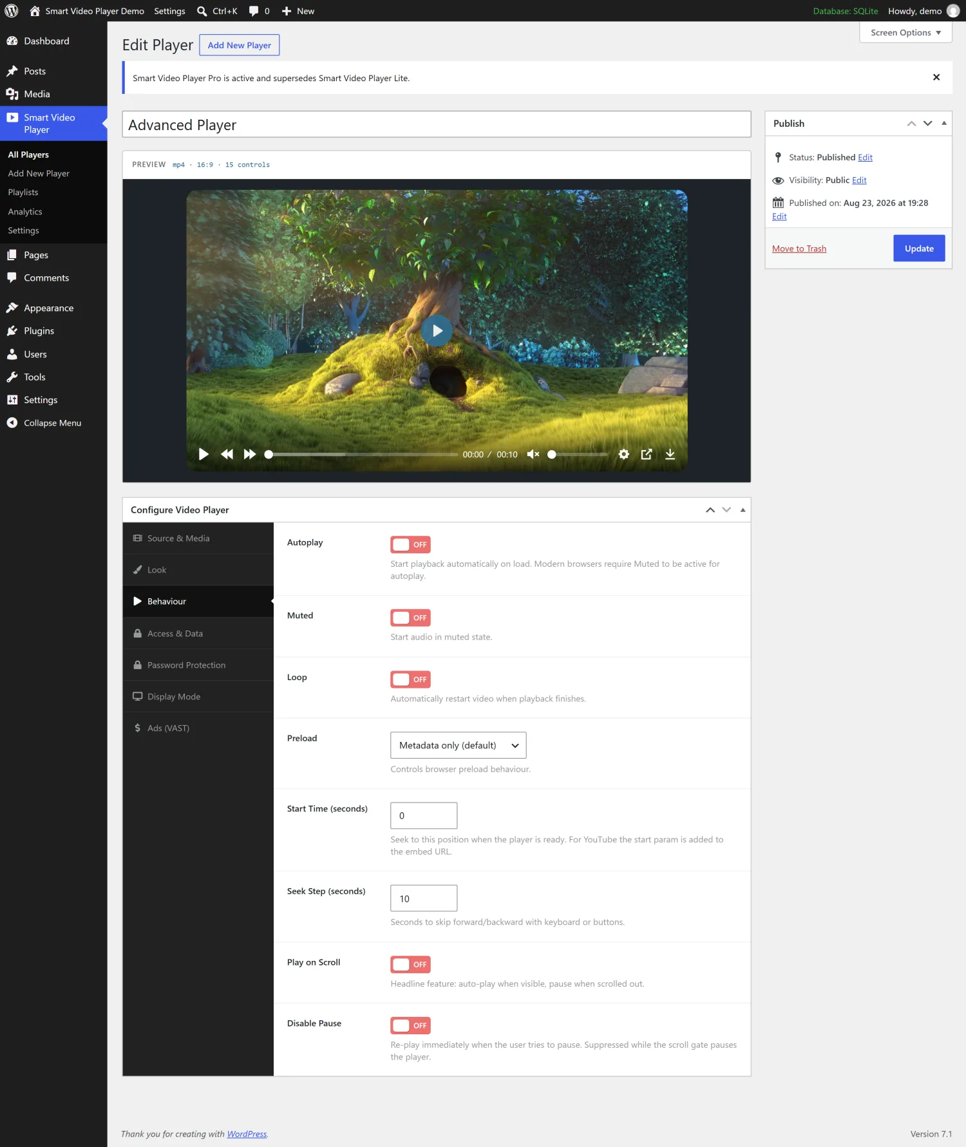Switch to Access & Data tab
Image resolution: width=966 pixels, height=1147 pixels.
tap(198, 634)
